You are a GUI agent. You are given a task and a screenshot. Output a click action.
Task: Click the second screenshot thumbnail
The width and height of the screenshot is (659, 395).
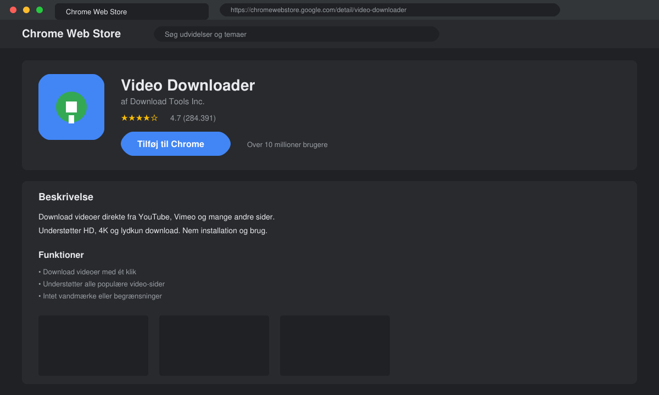(214, 346)
